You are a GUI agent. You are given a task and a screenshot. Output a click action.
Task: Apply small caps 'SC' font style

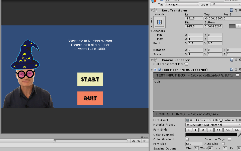point(236,130)
